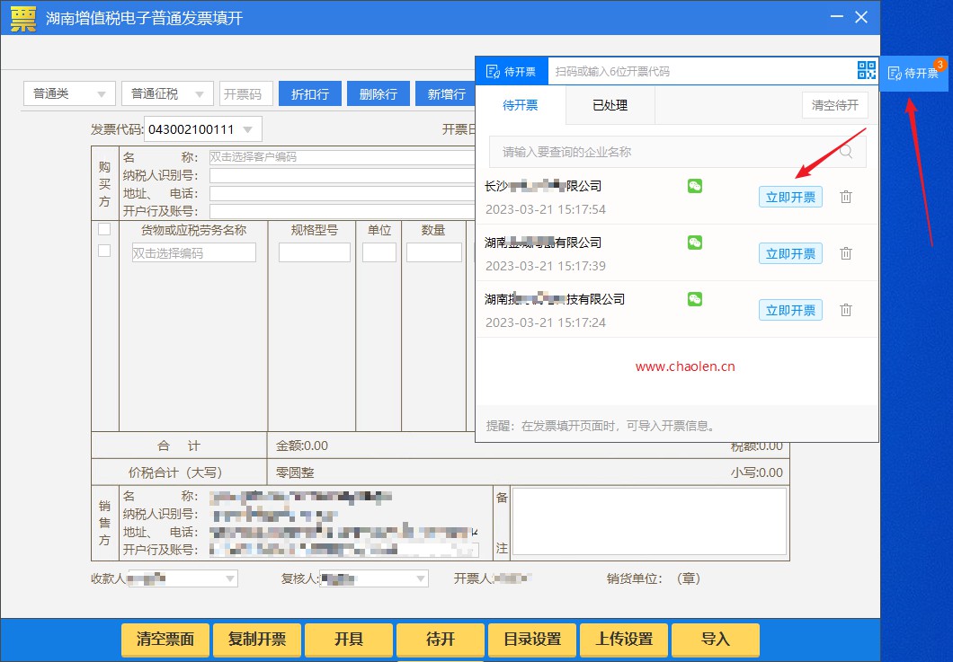
Task: Click the 6位开票代码 input field
Action: (702, 71)
